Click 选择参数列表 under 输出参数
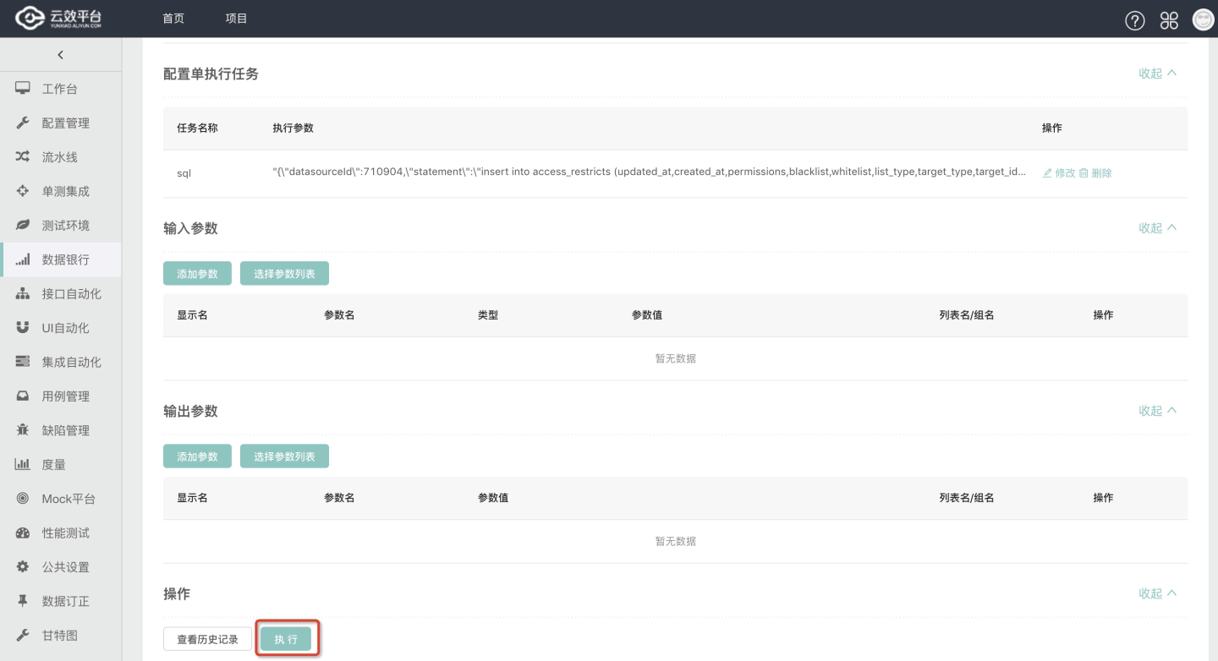This screenshot has width=1218, height=661. click(284, 456)
